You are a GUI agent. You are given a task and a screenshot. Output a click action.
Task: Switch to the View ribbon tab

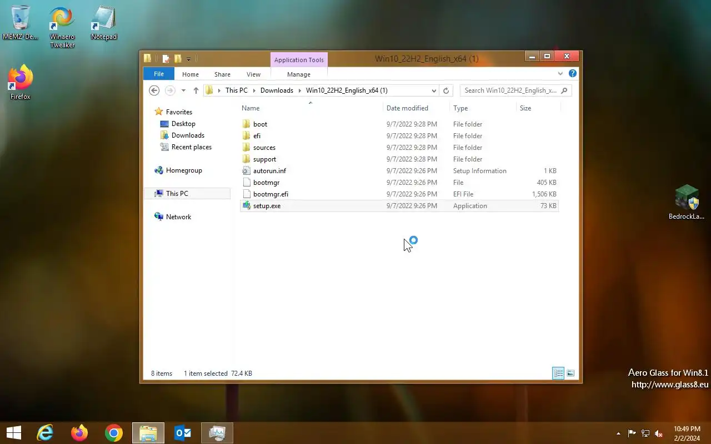point(253,74)
